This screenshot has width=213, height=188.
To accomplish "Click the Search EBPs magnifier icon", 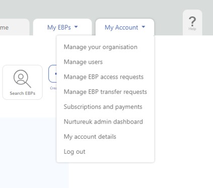I will 22,79.
